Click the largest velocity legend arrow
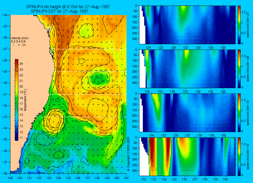 (x=24, y=45)
